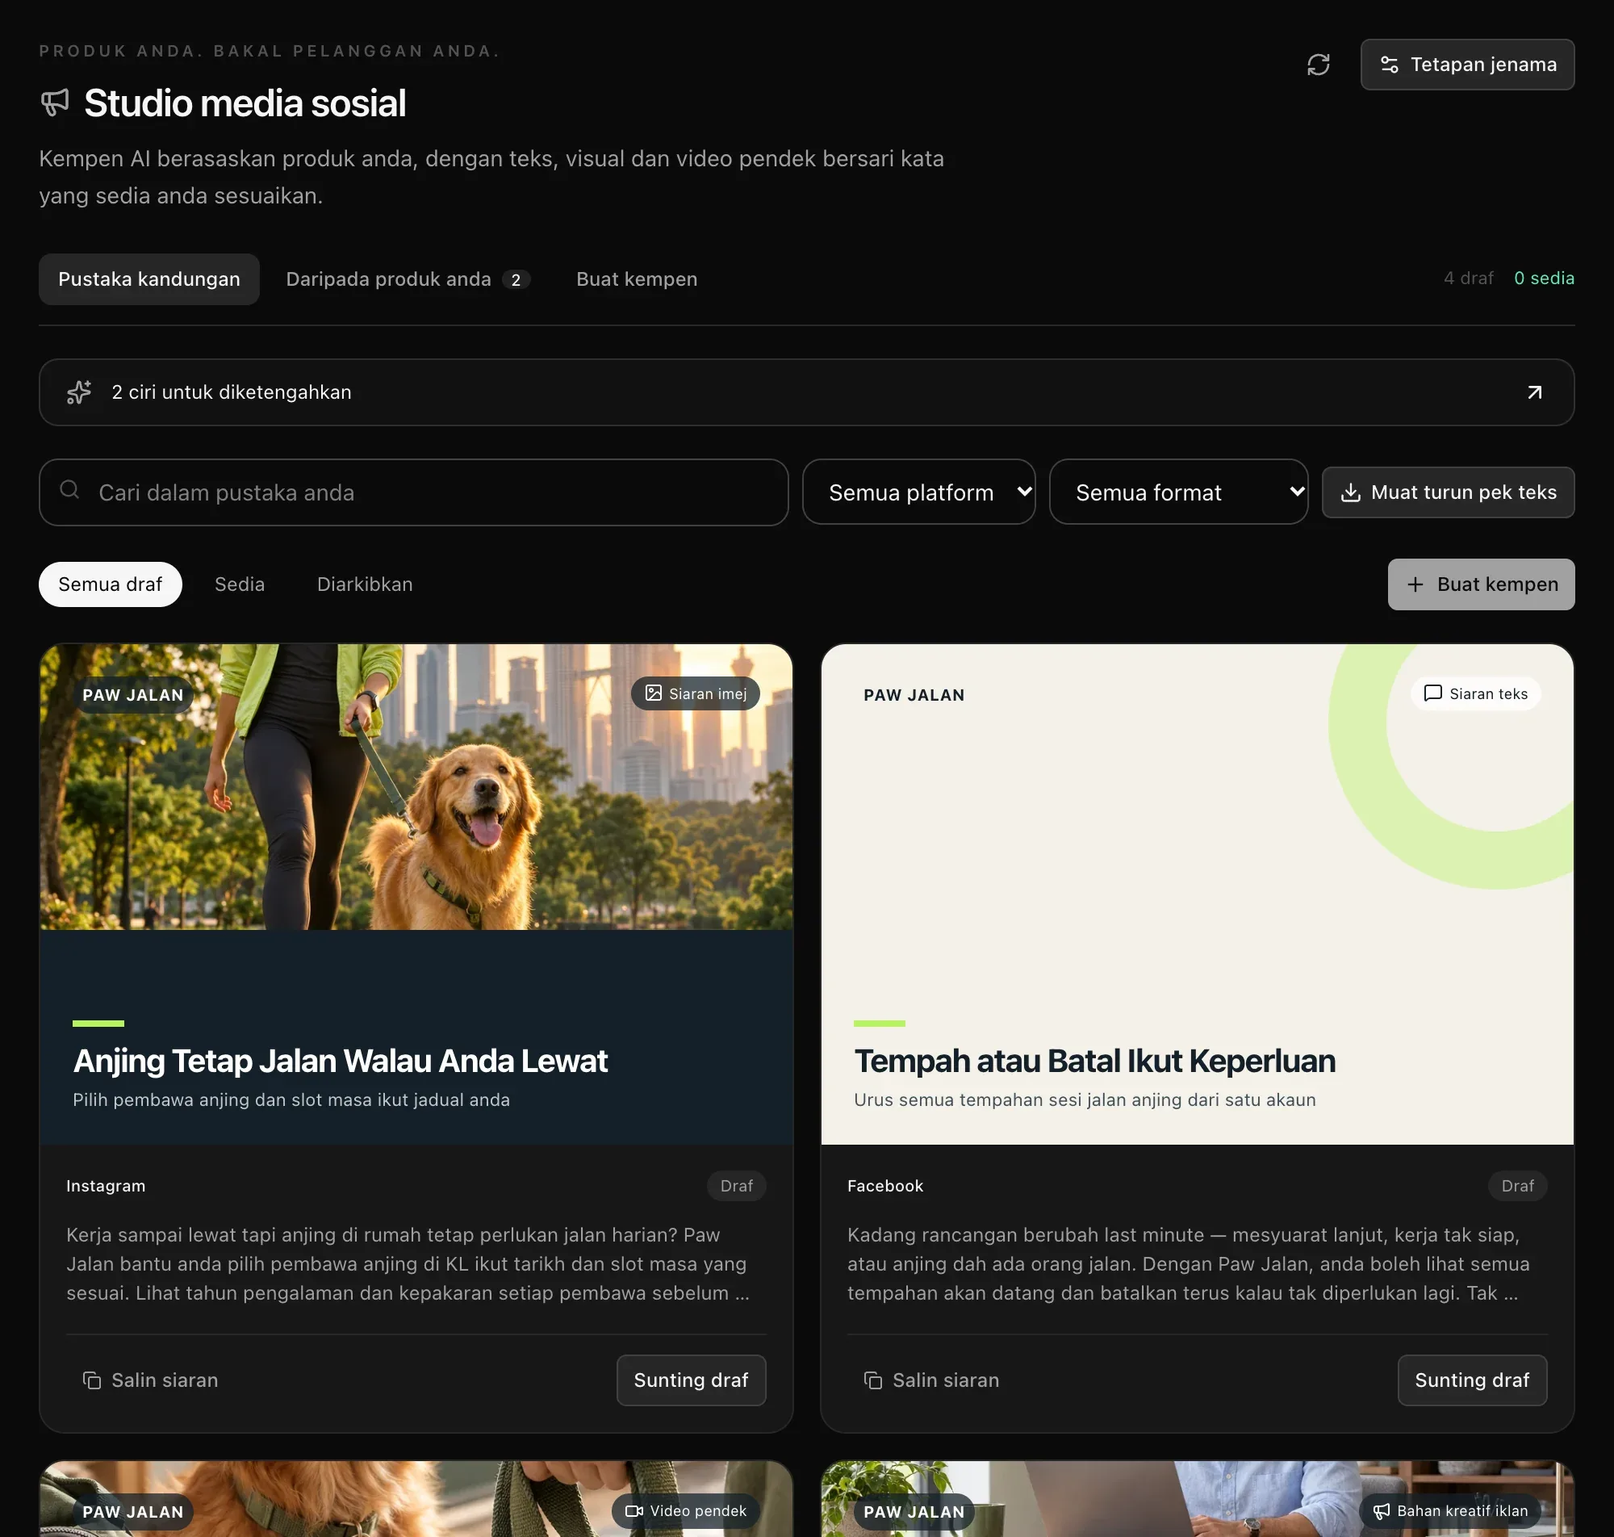The width and height of the screenshot is (1614, 1537).
Task: Open Daripada produk anda tab
Action: [x=408, y=279]
